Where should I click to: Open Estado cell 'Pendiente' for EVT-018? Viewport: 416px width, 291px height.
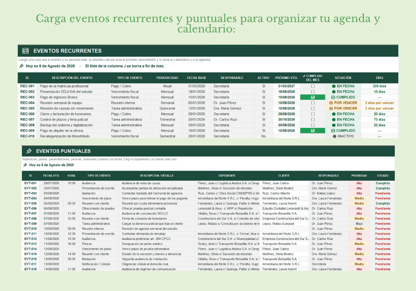383,269
